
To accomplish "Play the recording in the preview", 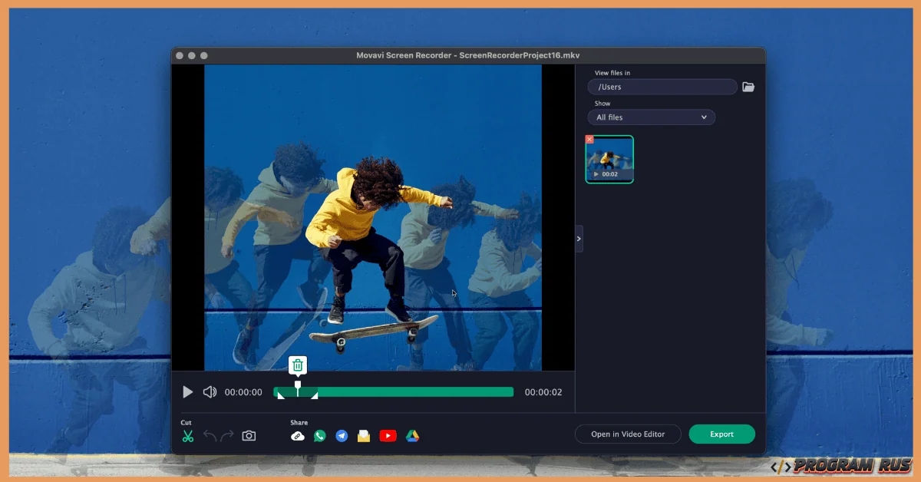I will [187, 392].
